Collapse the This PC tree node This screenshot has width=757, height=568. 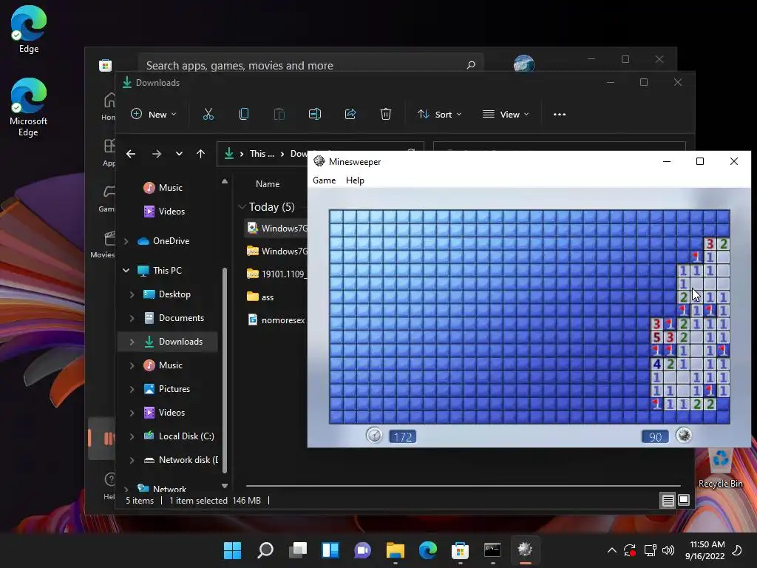pos(126,271)
